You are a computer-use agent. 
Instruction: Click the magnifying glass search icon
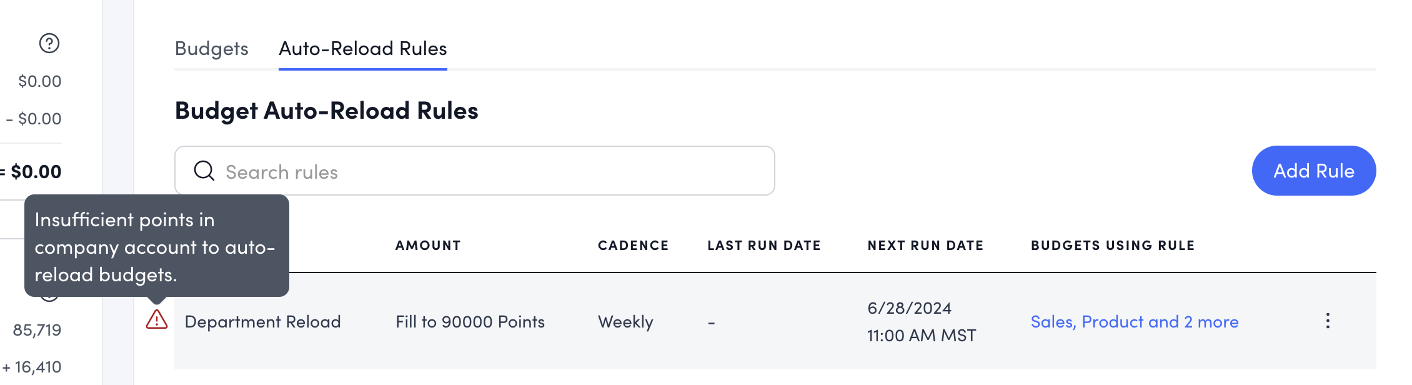click(x=204, y=171)
